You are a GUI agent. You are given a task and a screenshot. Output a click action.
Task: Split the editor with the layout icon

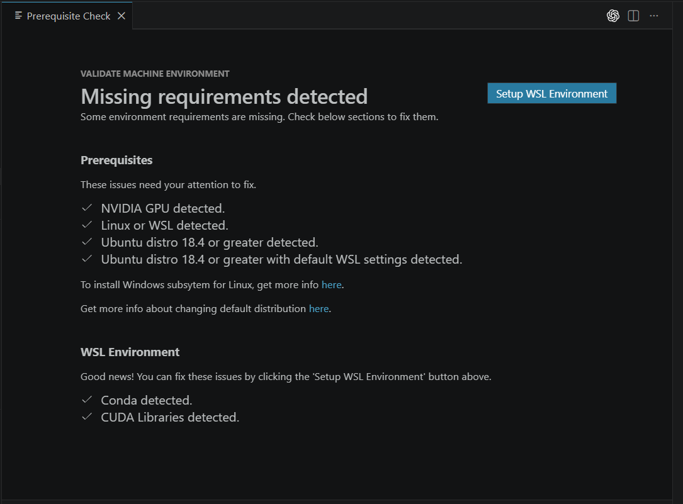pyautogui.click(x=633, y=16)
